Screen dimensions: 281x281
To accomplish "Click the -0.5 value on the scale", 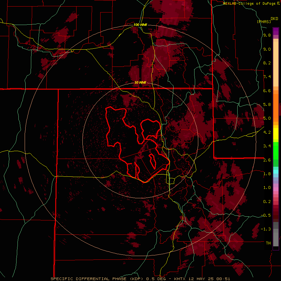I will (x=266, y=215).
